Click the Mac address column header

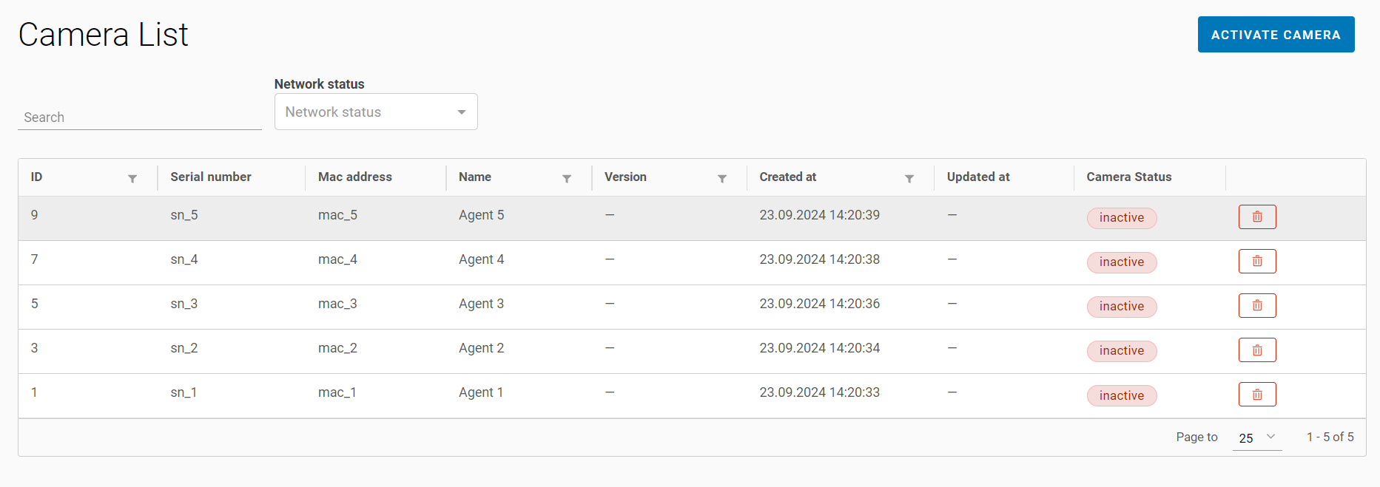click(354, 177)
